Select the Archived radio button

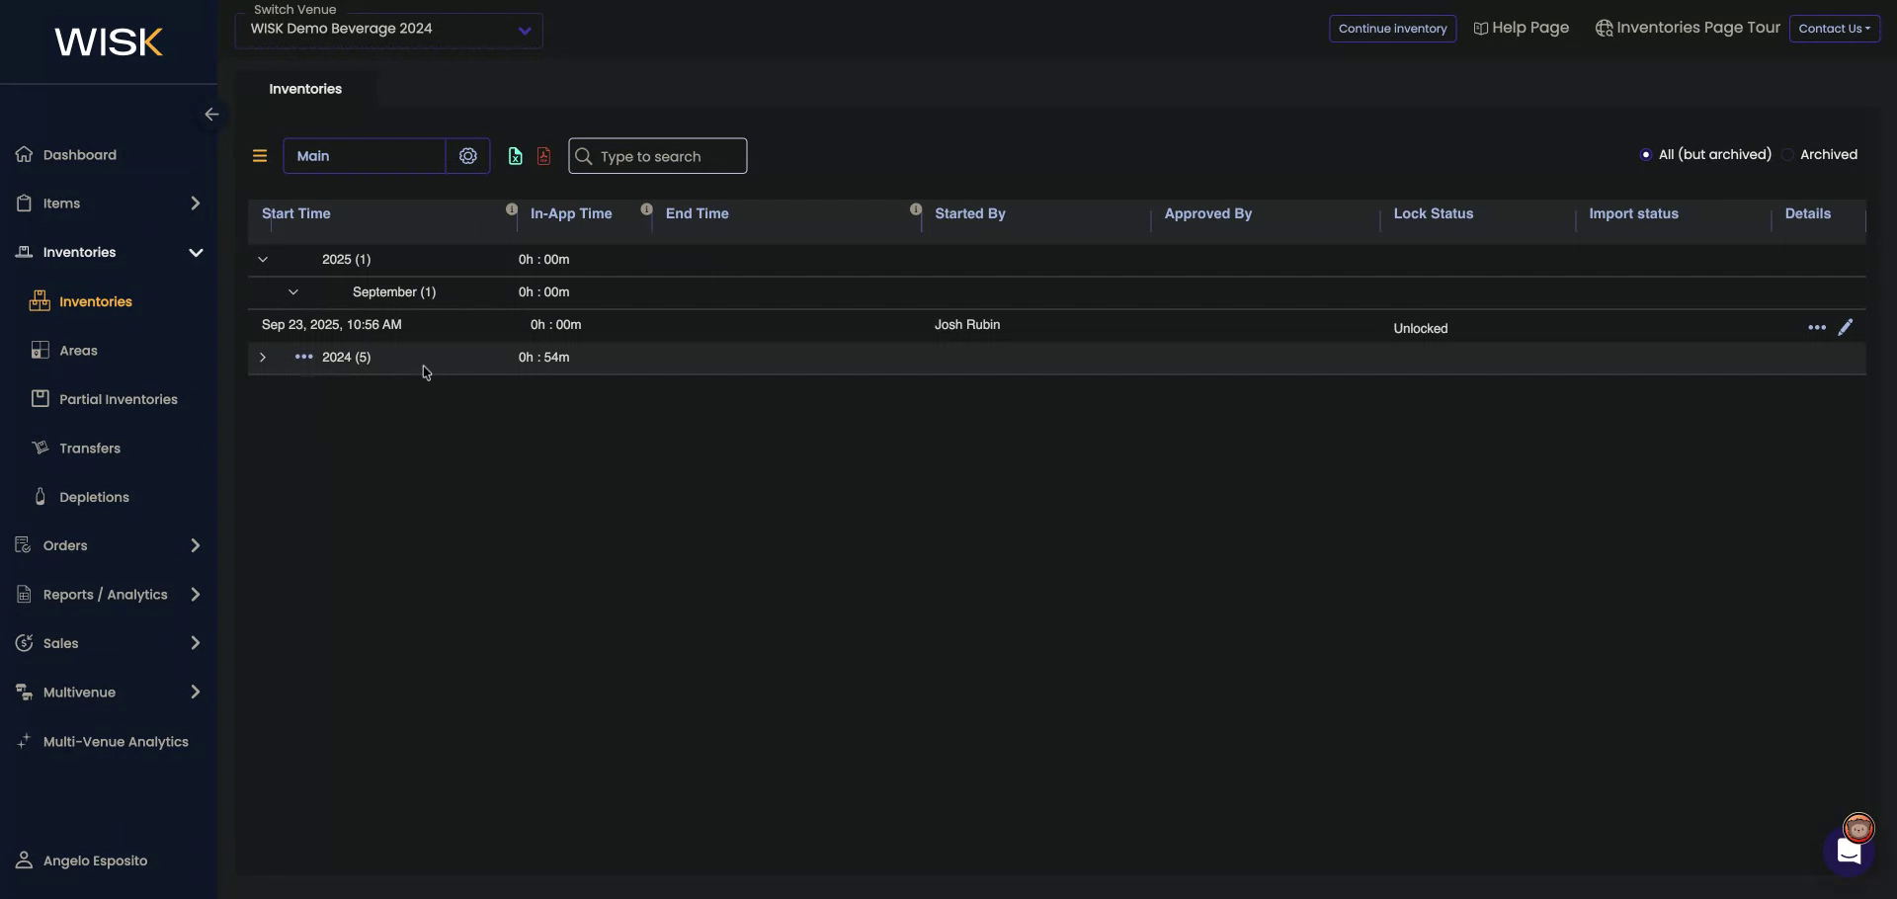tap(1788, 154)
